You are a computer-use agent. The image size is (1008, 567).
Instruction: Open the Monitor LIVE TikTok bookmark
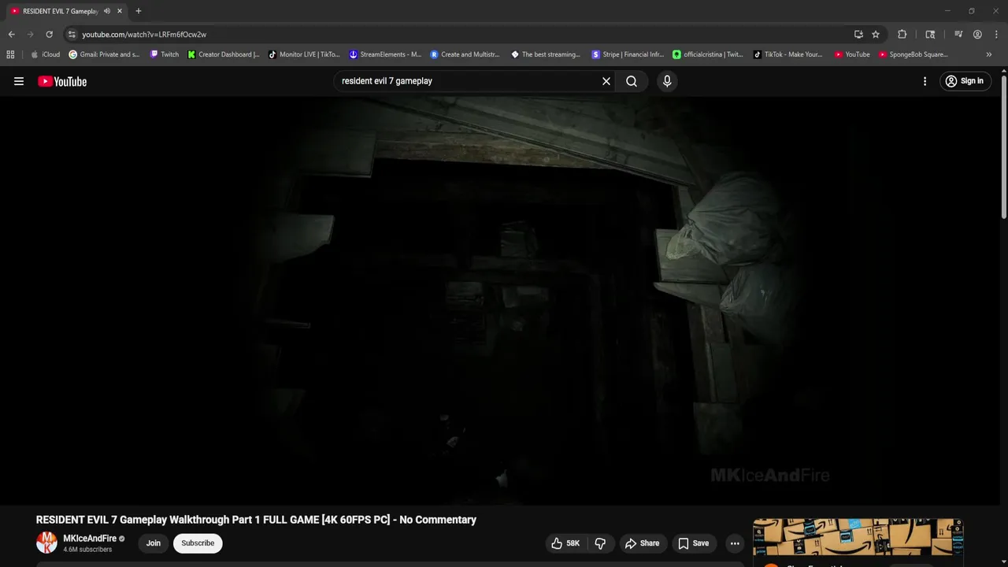tap(304, 54)
